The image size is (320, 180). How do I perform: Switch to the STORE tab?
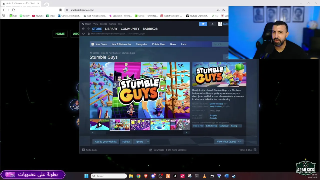(x=97, y=29)
